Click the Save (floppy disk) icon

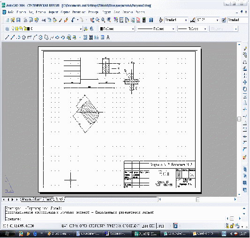coord(18,20)
